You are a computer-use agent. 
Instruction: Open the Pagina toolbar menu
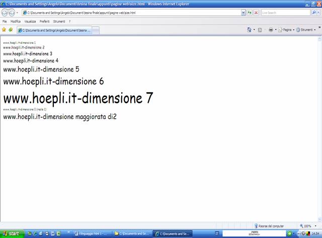pyautogui.click(x=286, y=30)
